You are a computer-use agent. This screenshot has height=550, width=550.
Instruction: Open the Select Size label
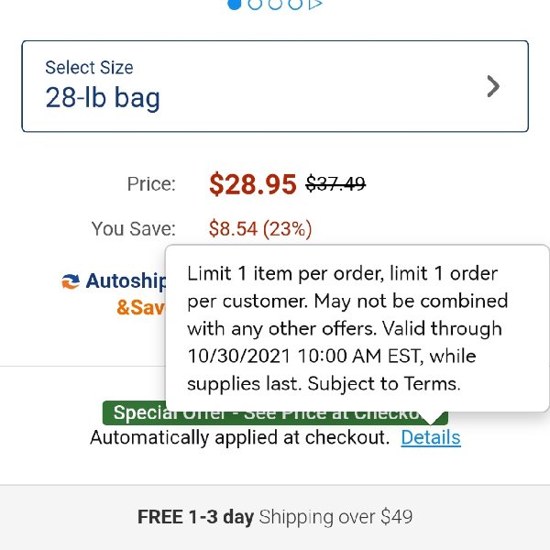pyautogui.click(x=89, y=67)
